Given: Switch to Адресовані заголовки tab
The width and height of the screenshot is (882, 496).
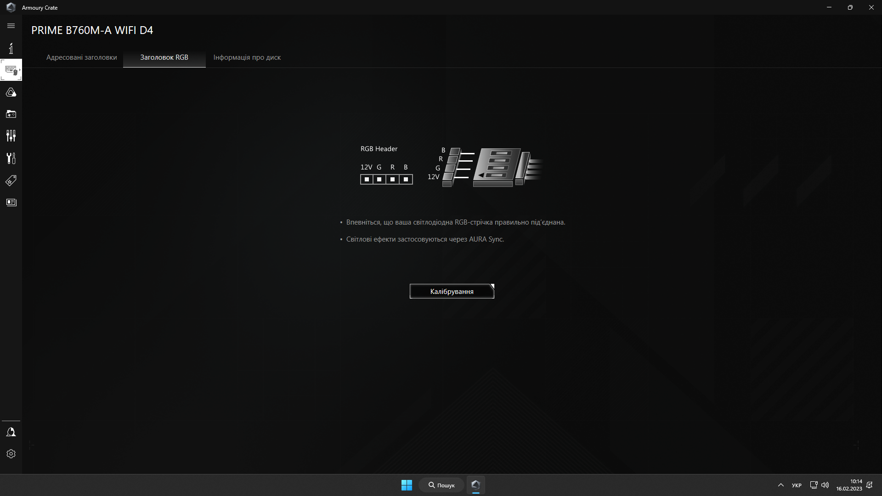Looking at the screenshot, I should (x=82, y=57).
